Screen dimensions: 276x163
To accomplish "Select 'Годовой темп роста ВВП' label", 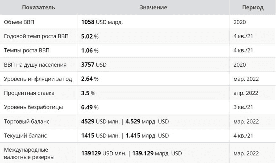I will click(36, 36).
